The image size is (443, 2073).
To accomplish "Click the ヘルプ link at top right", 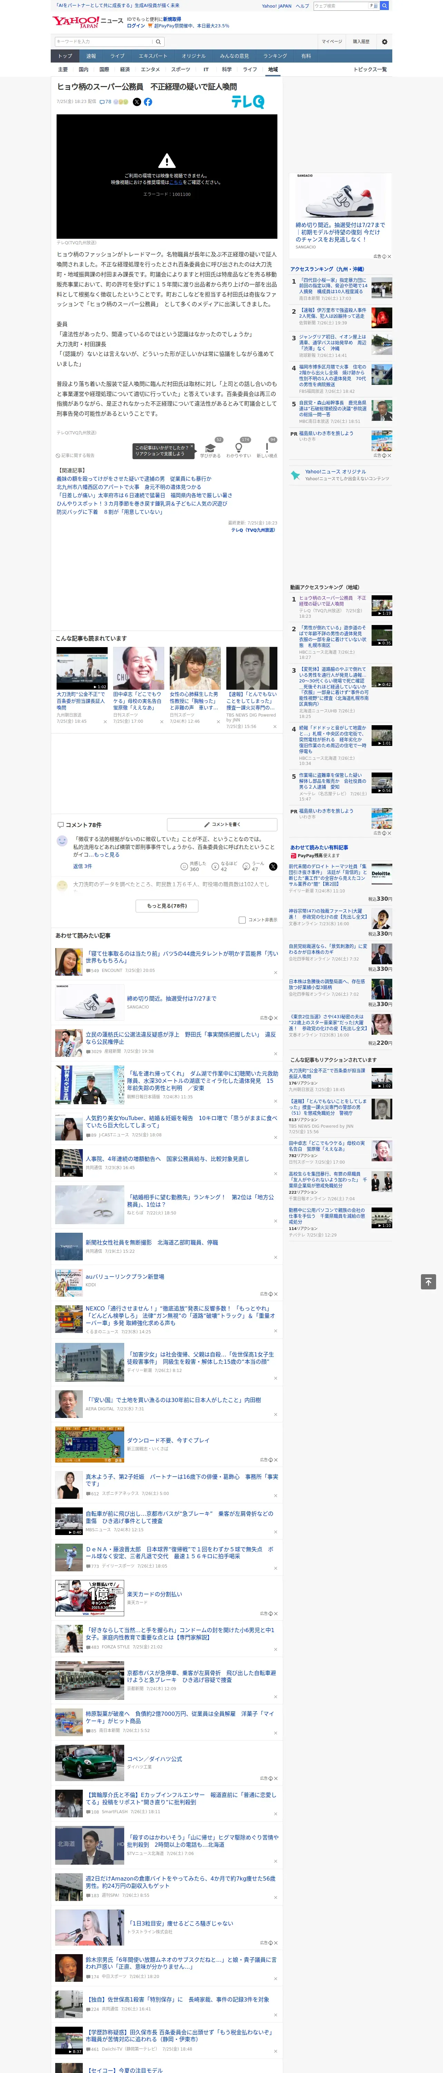I will pos(302,6).
